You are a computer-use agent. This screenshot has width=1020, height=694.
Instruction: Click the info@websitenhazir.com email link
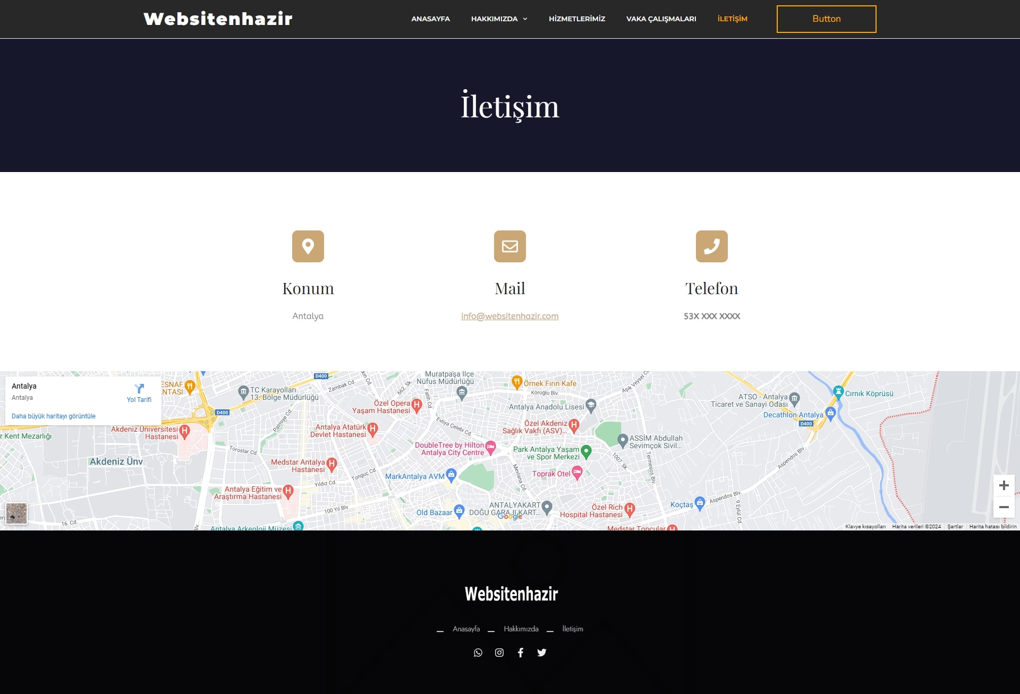510,316
